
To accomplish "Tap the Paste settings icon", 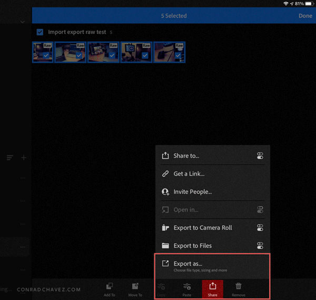I will (x=187, y=286).
